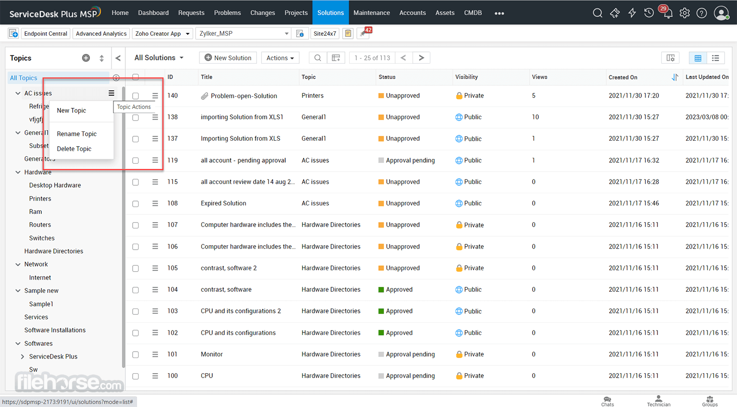The height and width of the screenshot is (407, 737).
Task: Check the box for solution 105
Action: tap(136, 268)
